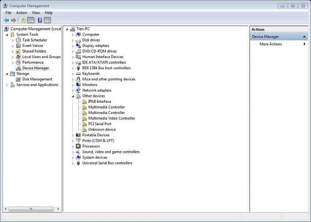Open the Action menu
311x222 pixels.
(22, 13)
